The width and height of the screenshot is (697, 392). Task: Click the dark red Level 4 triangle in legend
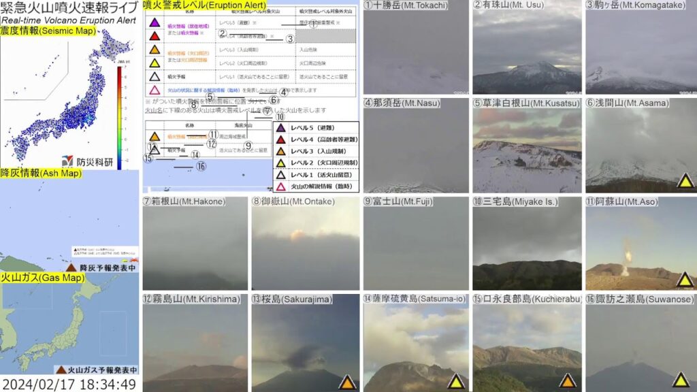coord(280,140)
